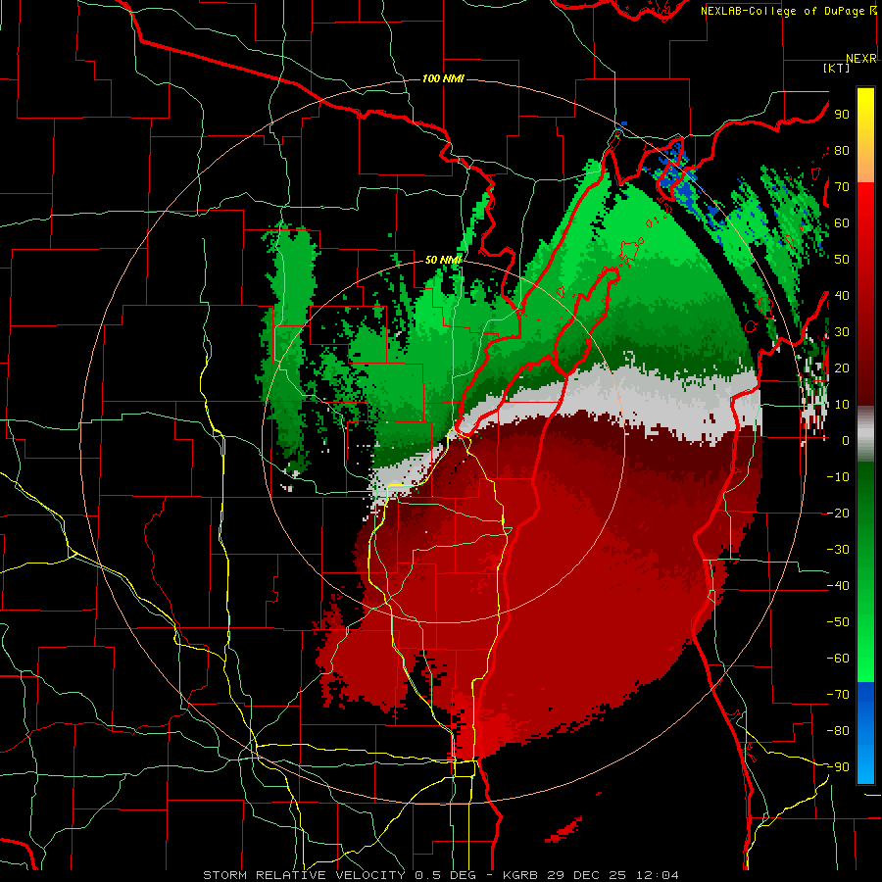The height and width of the screenshot is (882, 882).
Task: Click the 30 value on velocity scale
Action: point(842,332)
